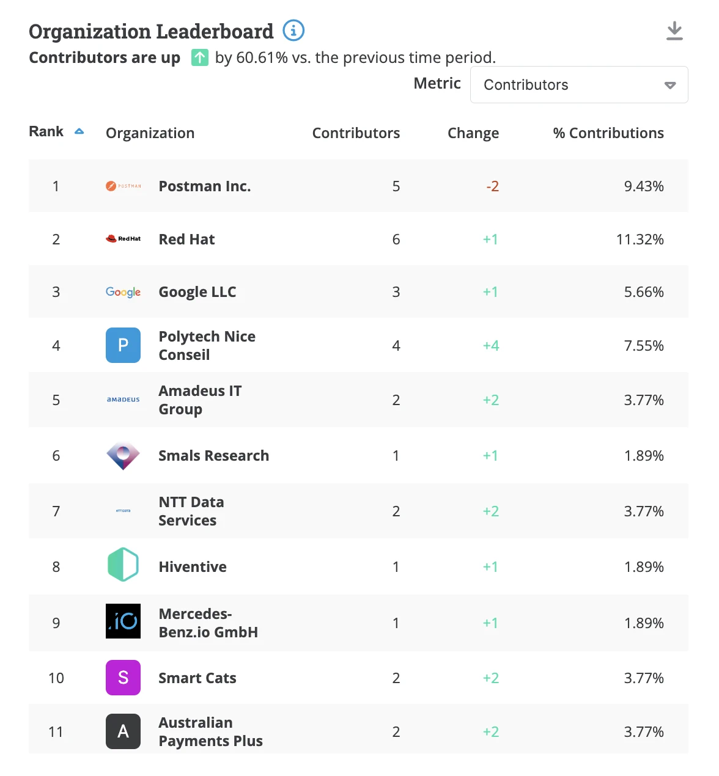Click the Contributors column header
Screen dimensions: 719x776
(x=356, y=133)
